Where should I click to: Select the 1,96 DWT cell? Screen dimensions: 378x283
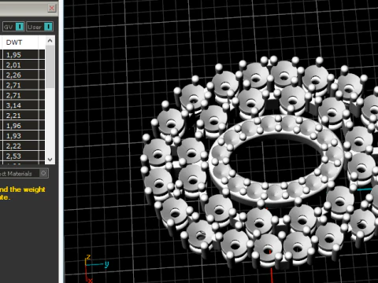coord(20,126)
